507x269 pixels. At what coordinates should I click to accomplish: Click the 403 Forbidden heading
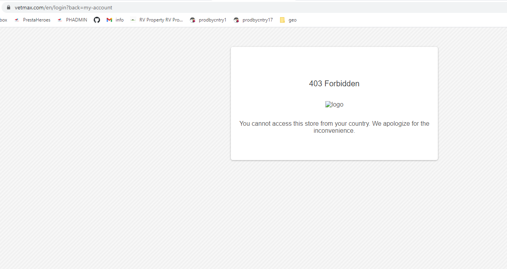click(334, 84)
